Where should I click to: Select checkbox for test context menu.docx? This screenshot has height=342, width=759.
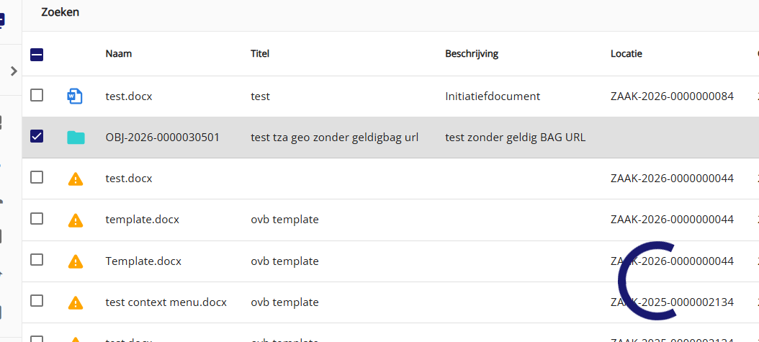pos(37,301)
